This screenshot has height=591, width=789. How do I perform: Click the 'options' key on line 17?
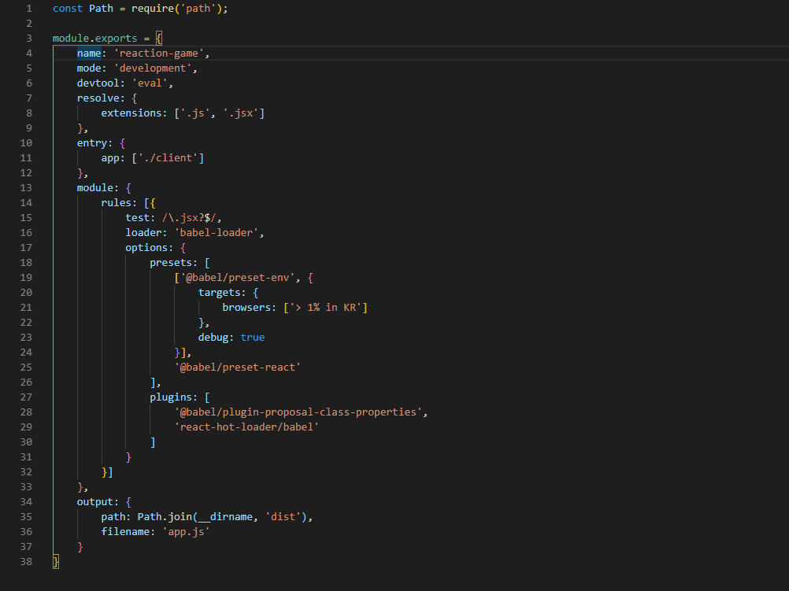point(146,248)
